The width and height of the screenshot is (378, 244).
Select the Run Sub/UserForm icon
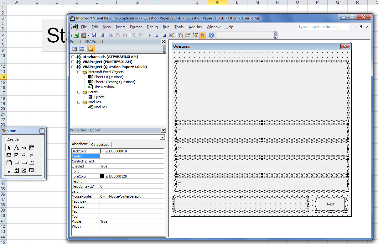point(150,35)
